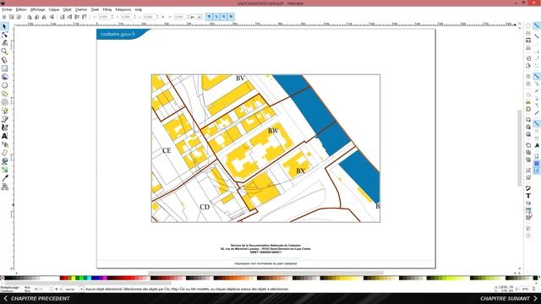541x304 pixels.
Task: Select the Bezier pen tool
Action: coord(4,119)
